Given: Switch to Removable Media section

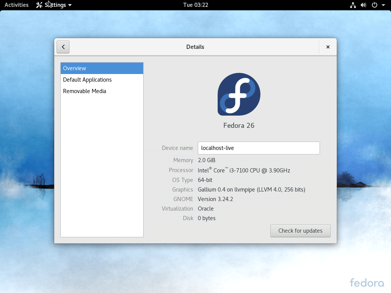Looking at the screenshot, I should tap(102, 91).
